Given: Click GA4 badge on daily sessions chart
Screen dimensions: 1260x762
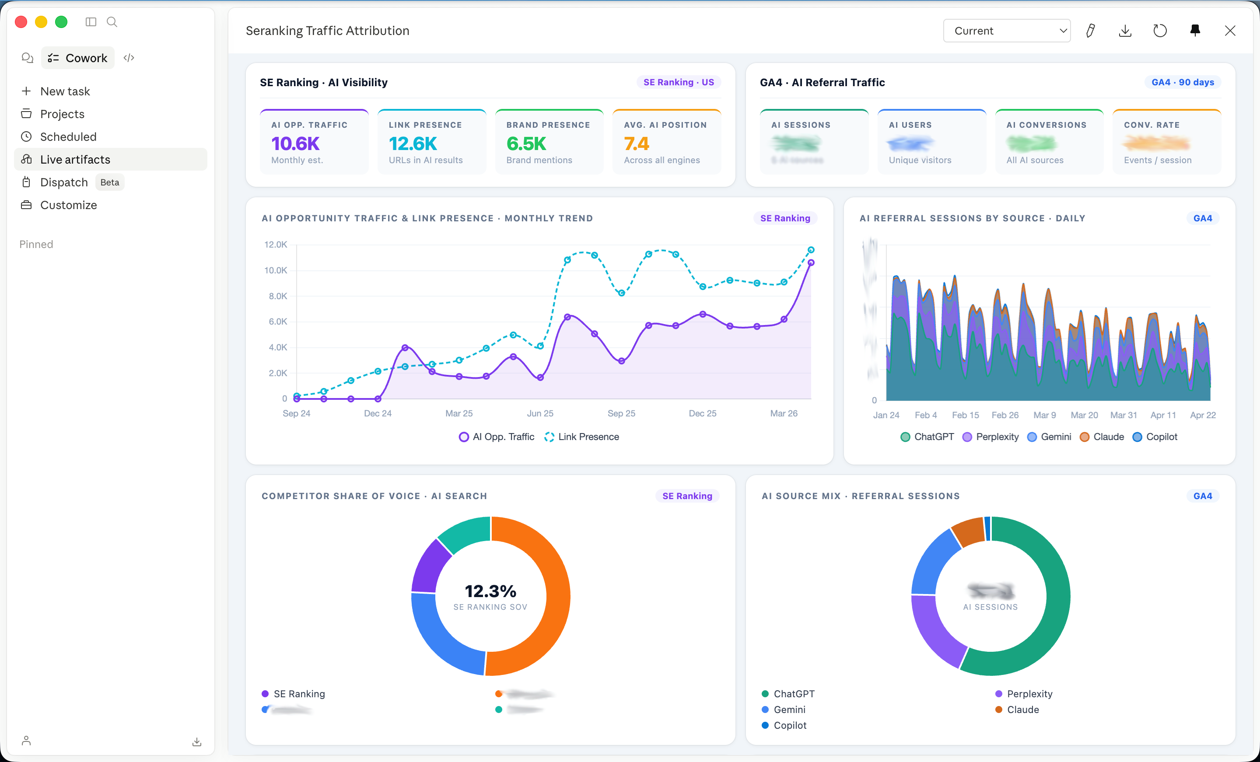Looking at the screenshot, I should coord(1203,218).
